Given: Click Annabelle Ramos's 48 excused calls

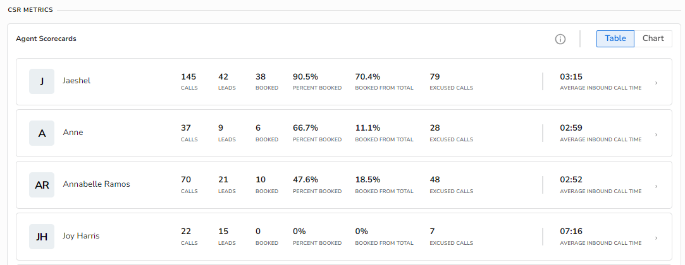Looking at the screenshot, I should (x=435, y=180).
